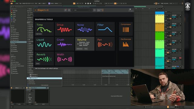Select Plug-Ins in the Library browser
Viewport: 194px width, 109px height.
[x=18, y=42]
